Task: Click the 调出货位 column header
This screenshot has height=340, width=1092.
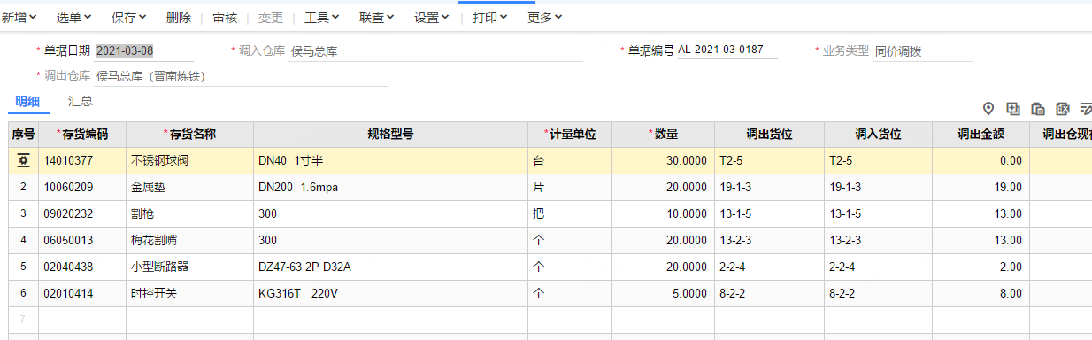Action: click(x=770, y=135)
